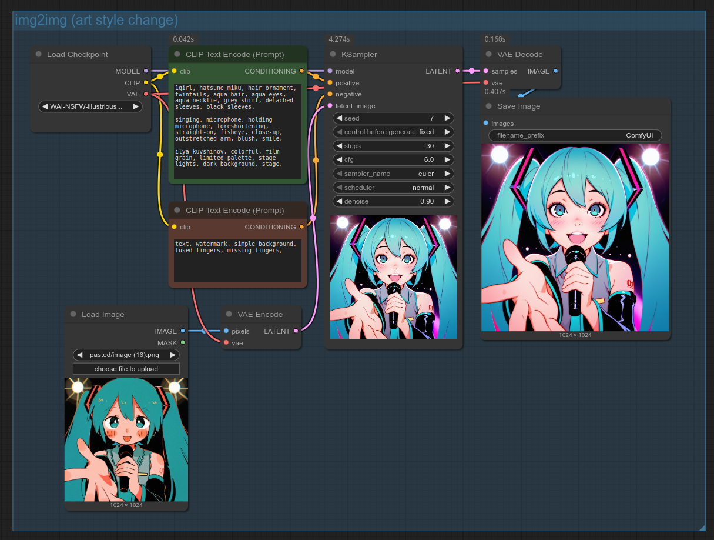Select next checkpoint with right arrow
Image resolution: width=714 pixels, height=540 pixels.
[136, 106]
